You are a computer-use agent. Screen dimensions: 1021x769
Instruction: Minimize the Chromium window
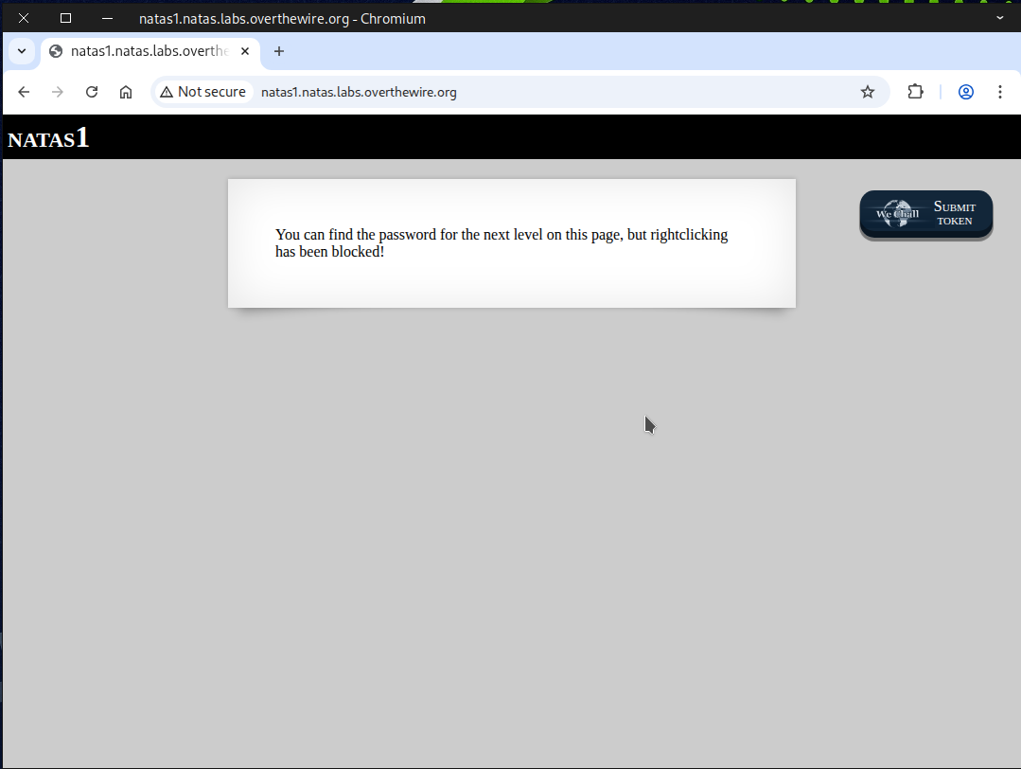point(107,18)
